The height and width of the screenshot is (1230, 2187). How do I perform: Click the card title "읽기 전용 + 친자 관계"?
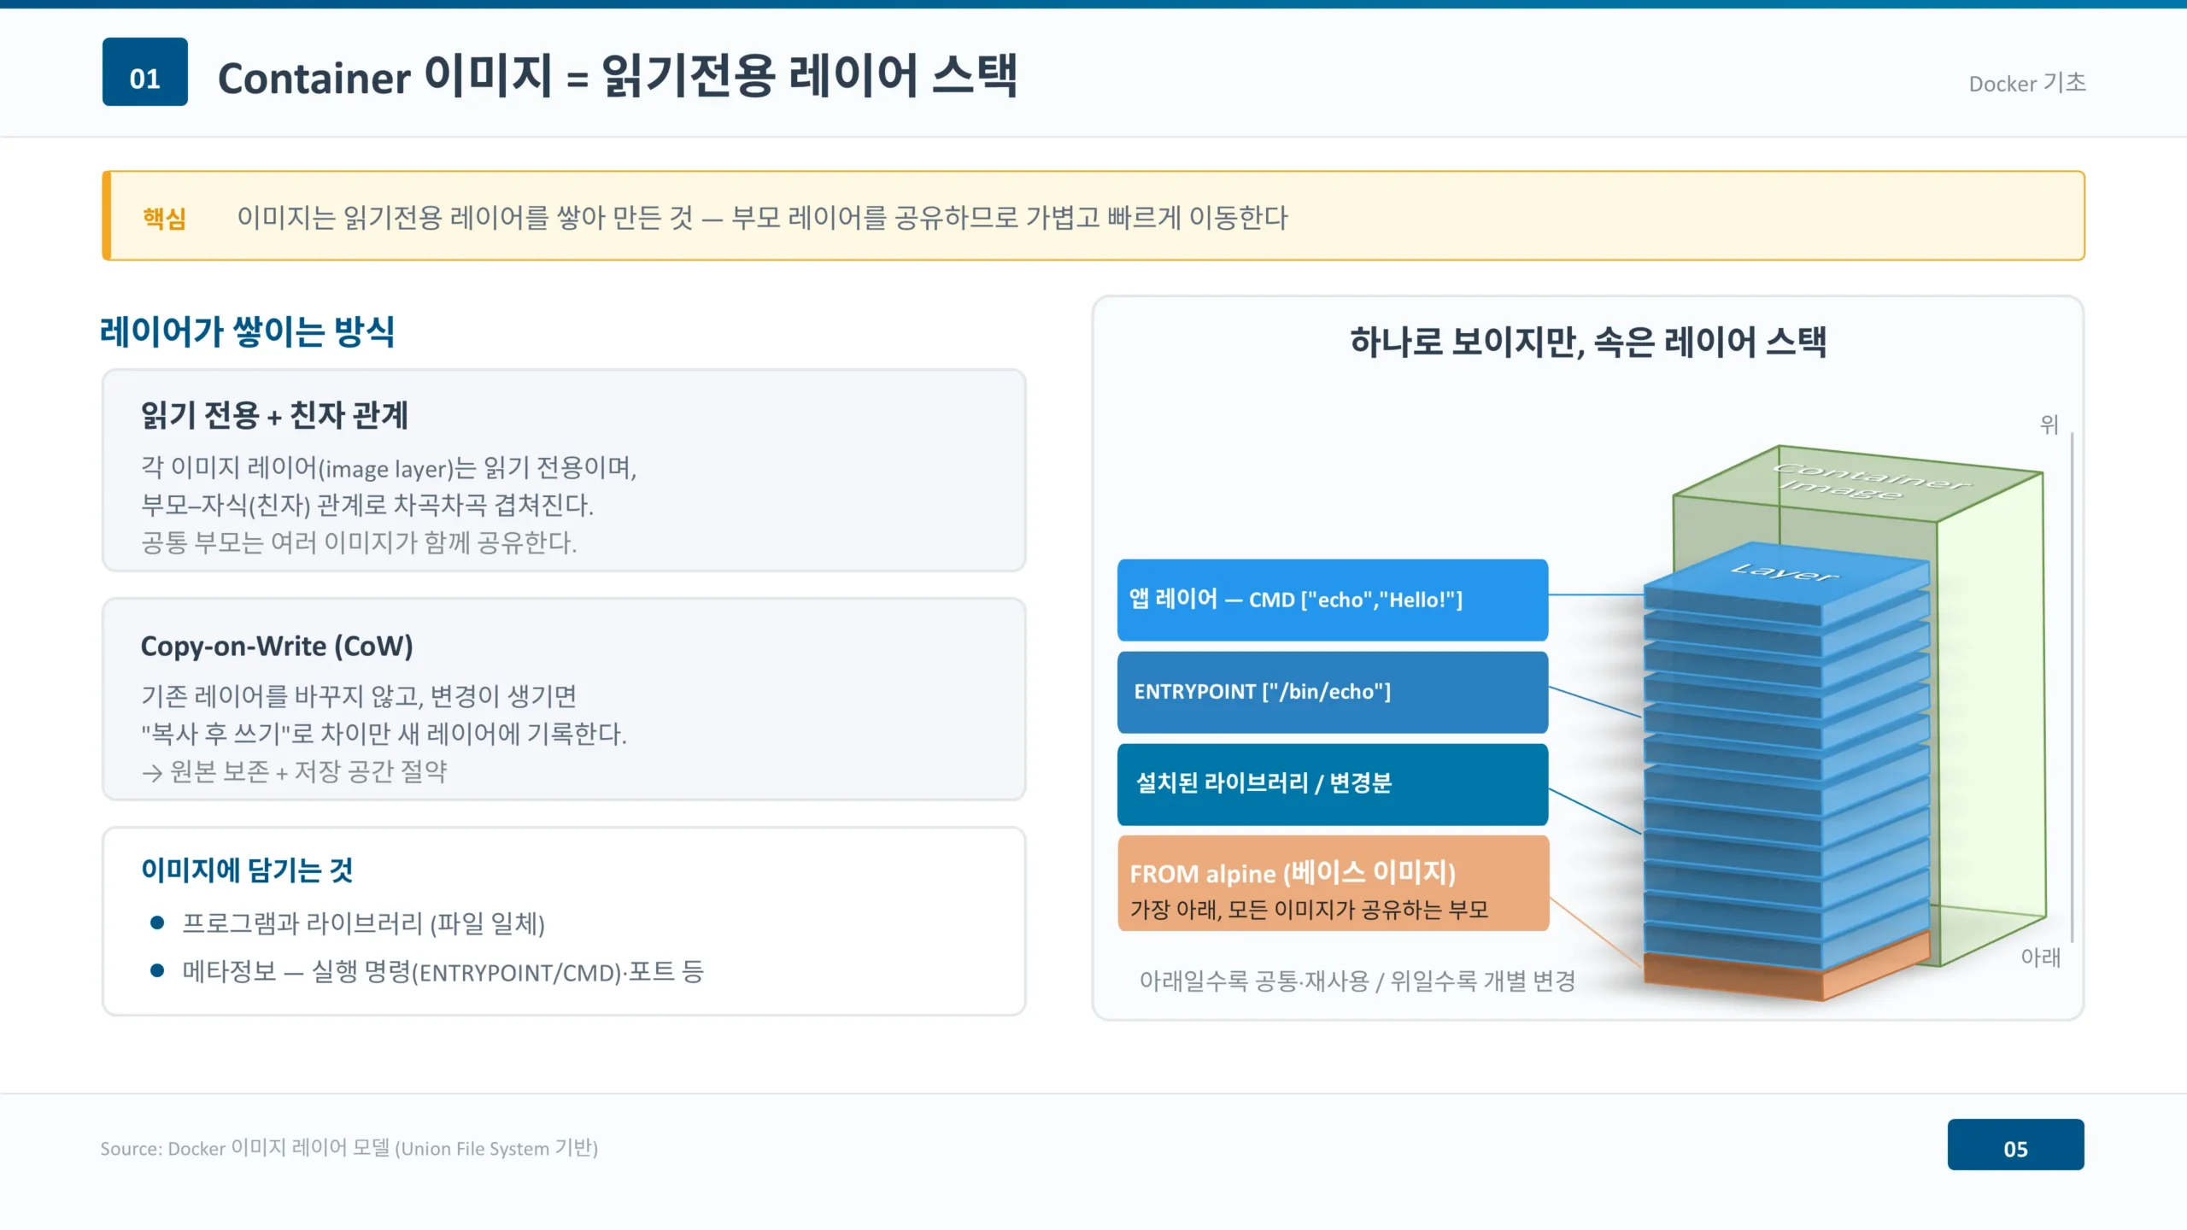click(274, 415)
